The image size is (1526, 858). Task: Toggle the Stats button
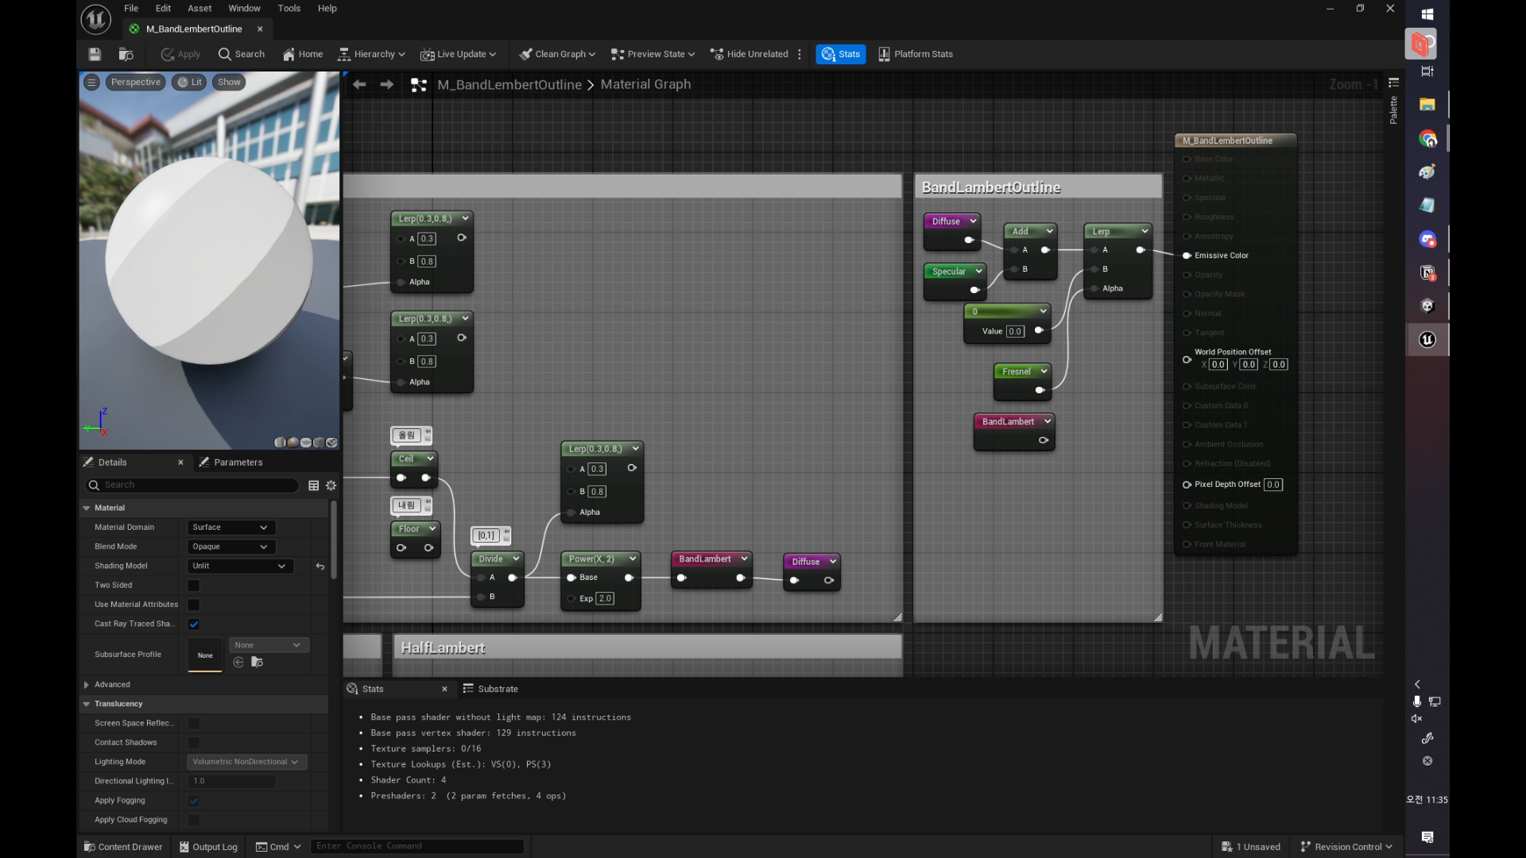pyautogui.click(x=841, y=54)
